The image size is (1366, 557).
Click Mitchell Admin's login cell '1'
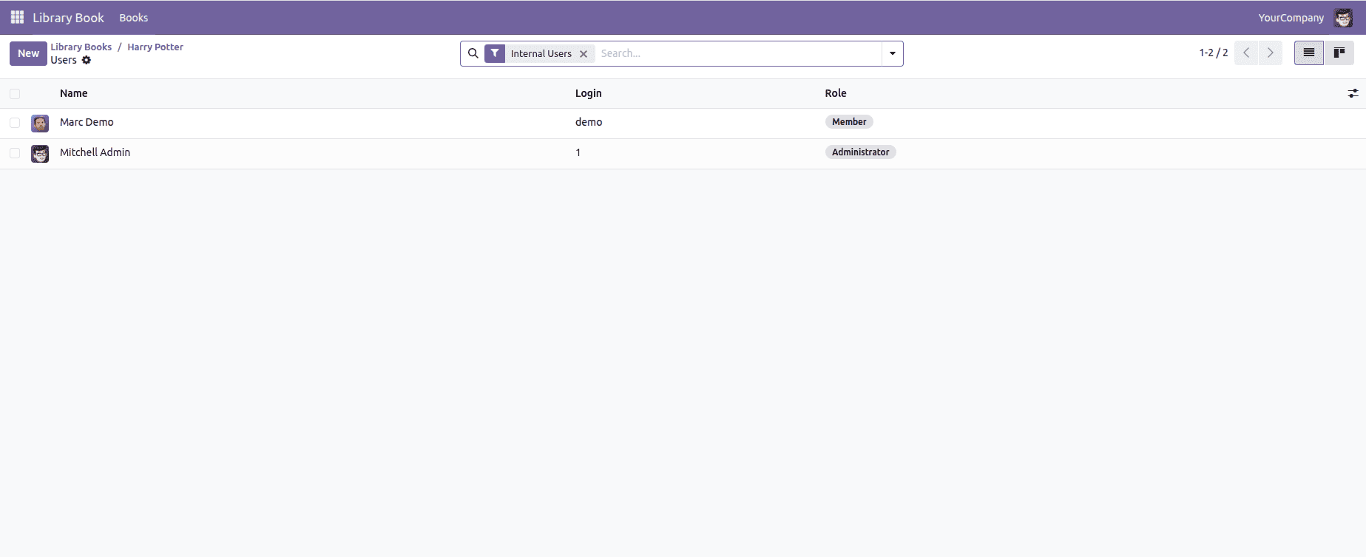coord(578,152)
